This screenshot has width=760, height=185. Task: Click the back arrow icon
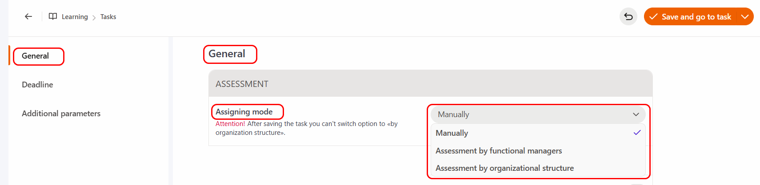28,16
